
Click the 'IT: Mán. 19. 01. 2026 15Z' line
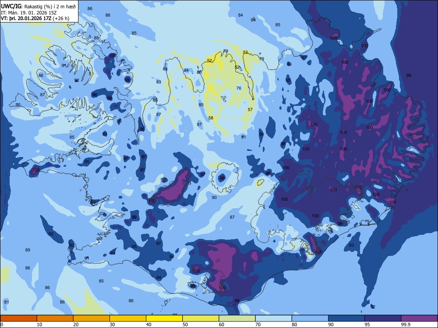point(29,13)
